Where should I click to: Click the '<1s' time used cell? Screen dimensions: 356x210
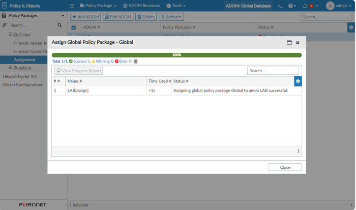click(152, 91)
